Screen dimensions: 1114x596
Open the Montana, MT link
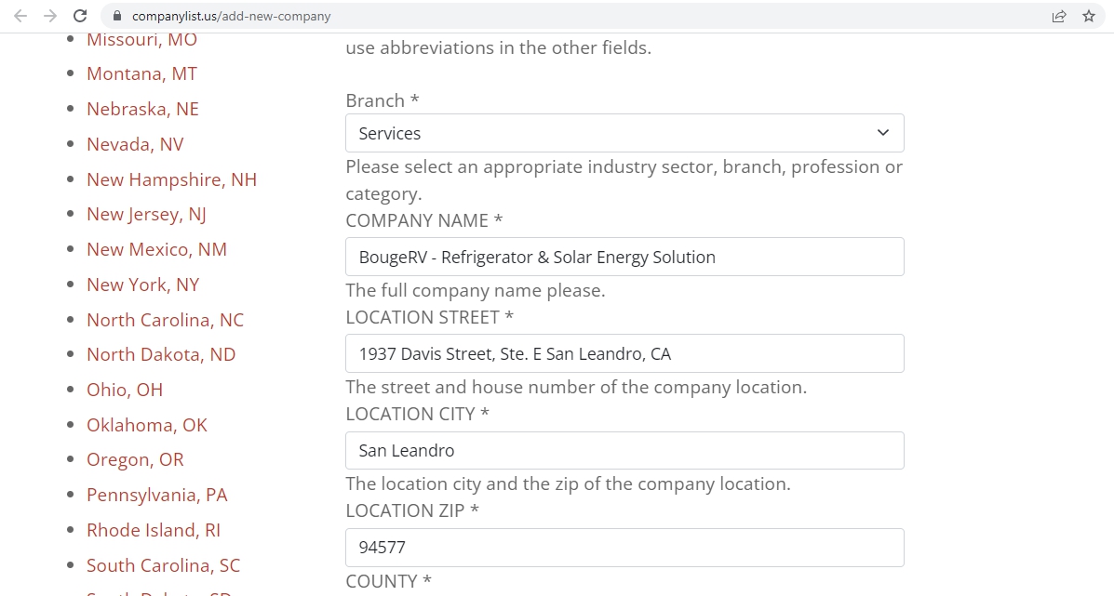pyautogui.click(x=141, y=73)
